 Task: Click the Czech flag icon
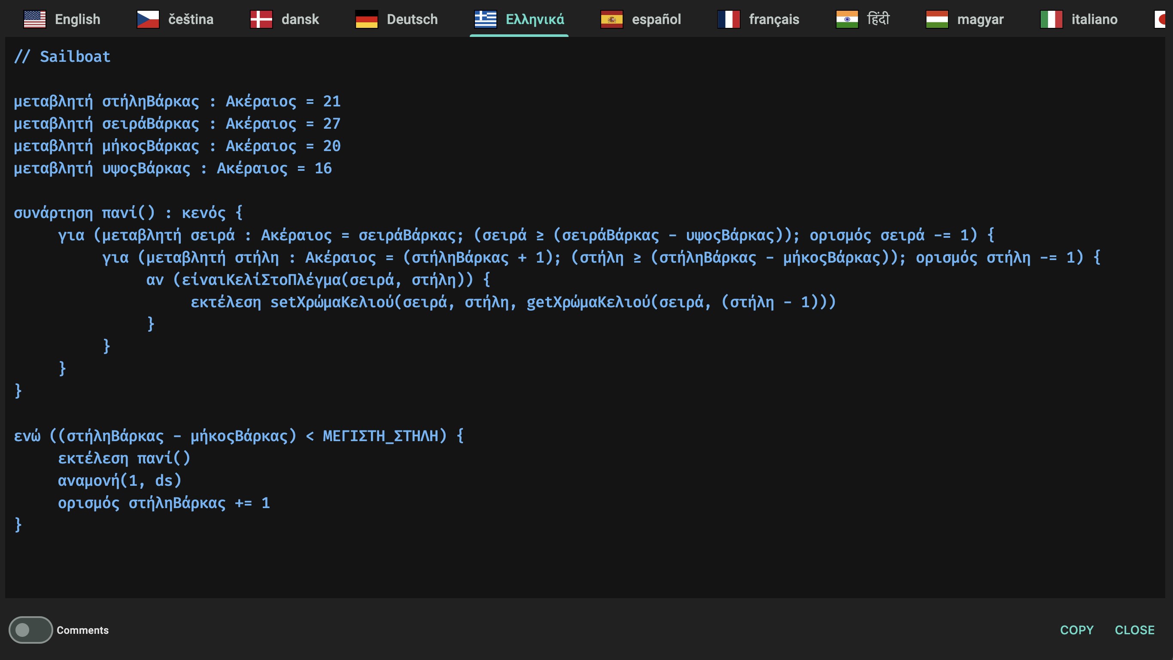pos(148,19)
